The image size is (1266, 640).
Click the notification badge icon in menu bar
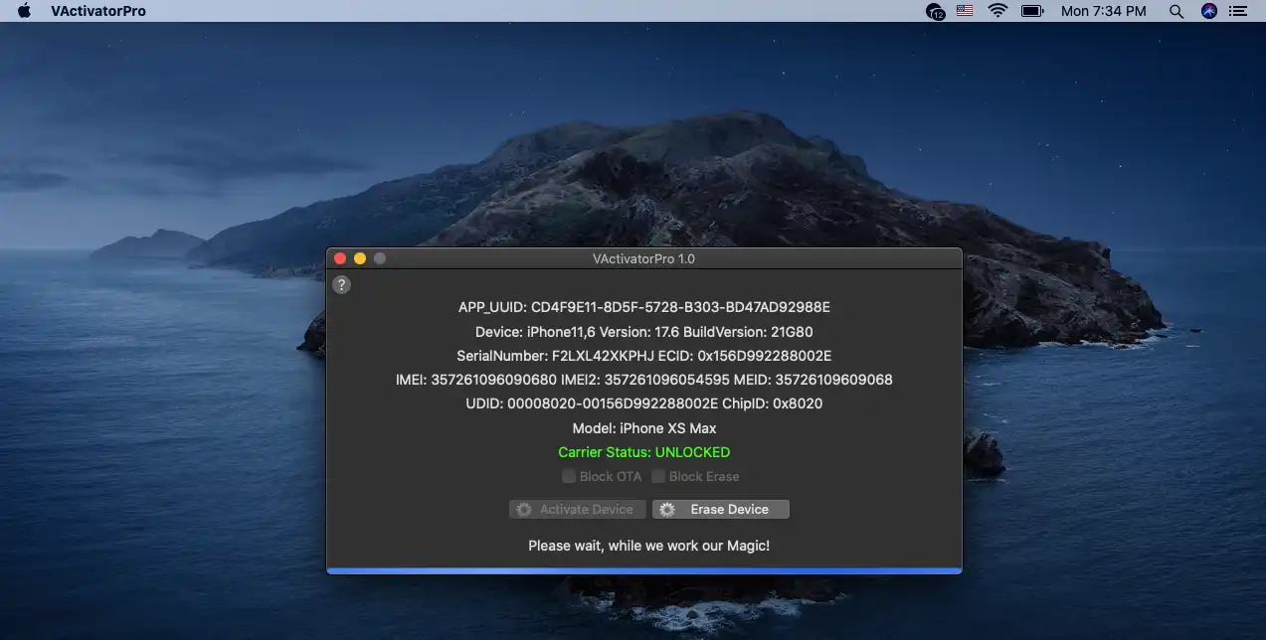point(935,12)
